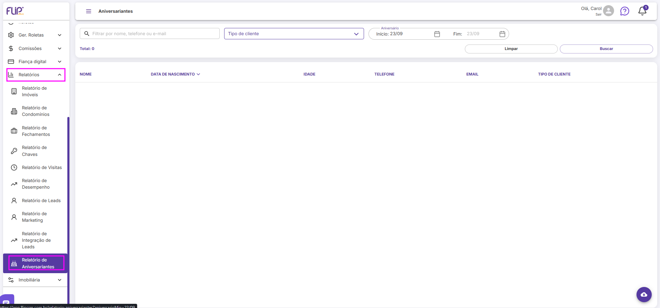Click the cloud download floating button

point(644,295)
